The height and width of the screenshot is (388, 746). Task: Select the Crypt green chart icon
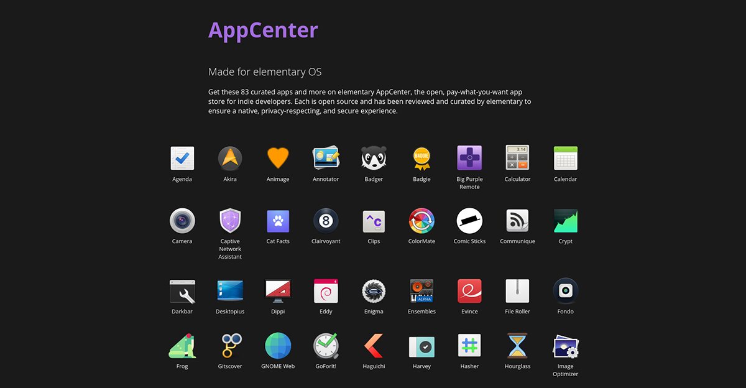[566, 221]
